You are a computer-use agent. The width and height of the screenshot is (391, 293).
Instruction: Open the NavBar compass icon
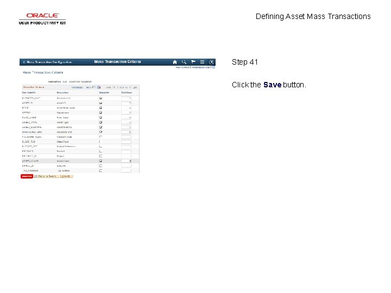pyautogui.click(x=211, y=62)
